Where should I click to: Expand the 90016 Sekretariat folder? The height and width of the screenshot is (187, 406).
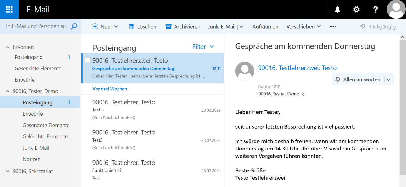coord(7,171)
